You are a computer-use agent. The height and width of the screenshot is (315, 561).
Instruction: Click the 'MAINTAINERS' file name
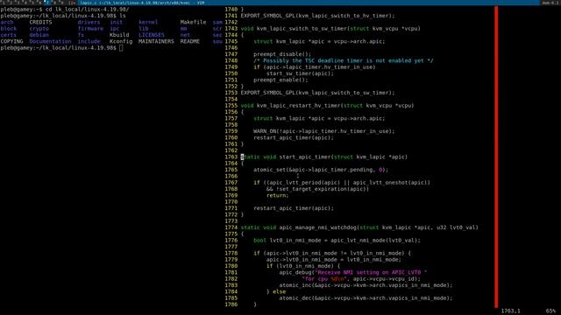point(156,41)
